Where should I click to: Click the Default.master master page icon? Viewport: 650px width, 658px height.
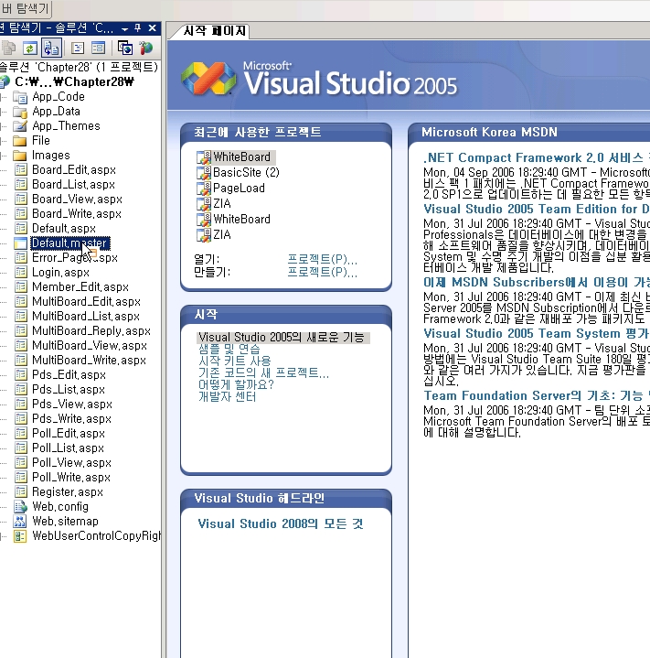click(20, 243)
